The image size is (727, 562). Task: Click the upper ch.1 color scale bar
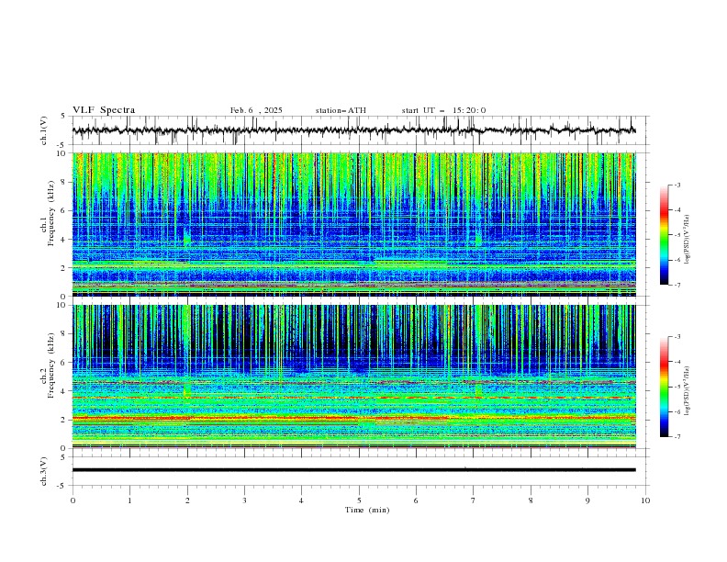(x=664, y=235)
